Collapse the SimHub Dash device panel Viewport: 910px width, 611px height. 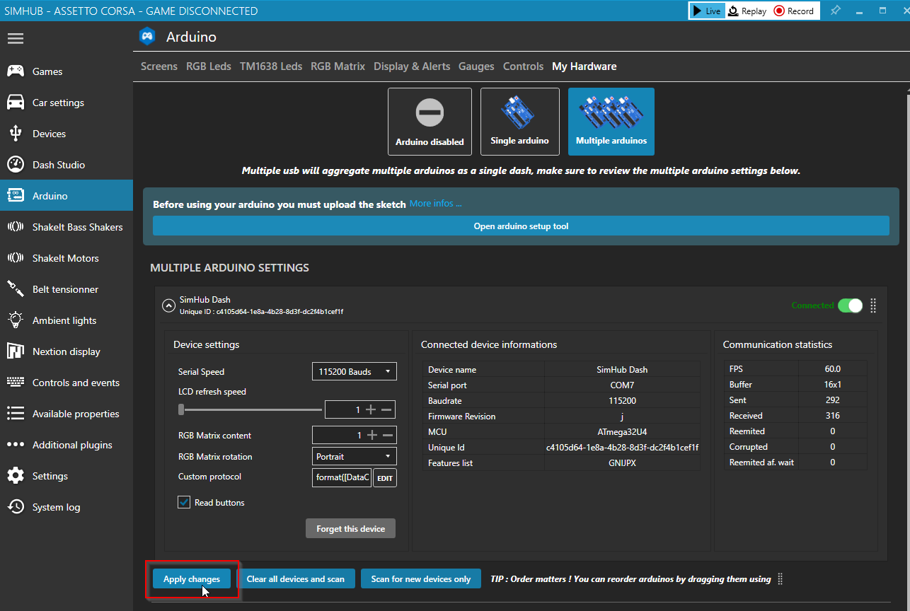(x=168, y=305)
